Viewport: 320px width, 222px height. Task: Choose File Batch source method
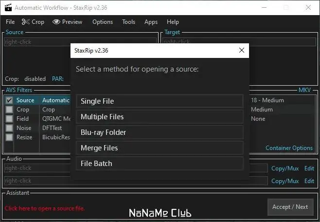pyautogui.click(x=160, y=164)
